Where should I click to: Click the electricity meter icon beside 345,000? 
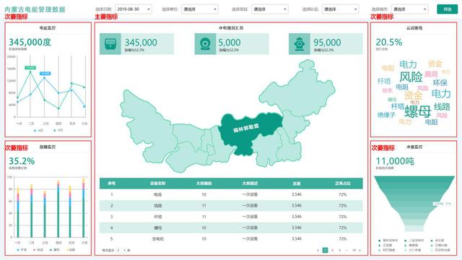(110, 44)
